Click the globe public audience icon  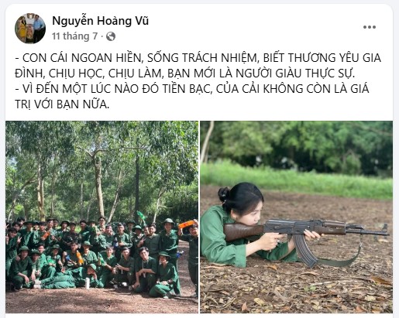[x=111, y=36]
